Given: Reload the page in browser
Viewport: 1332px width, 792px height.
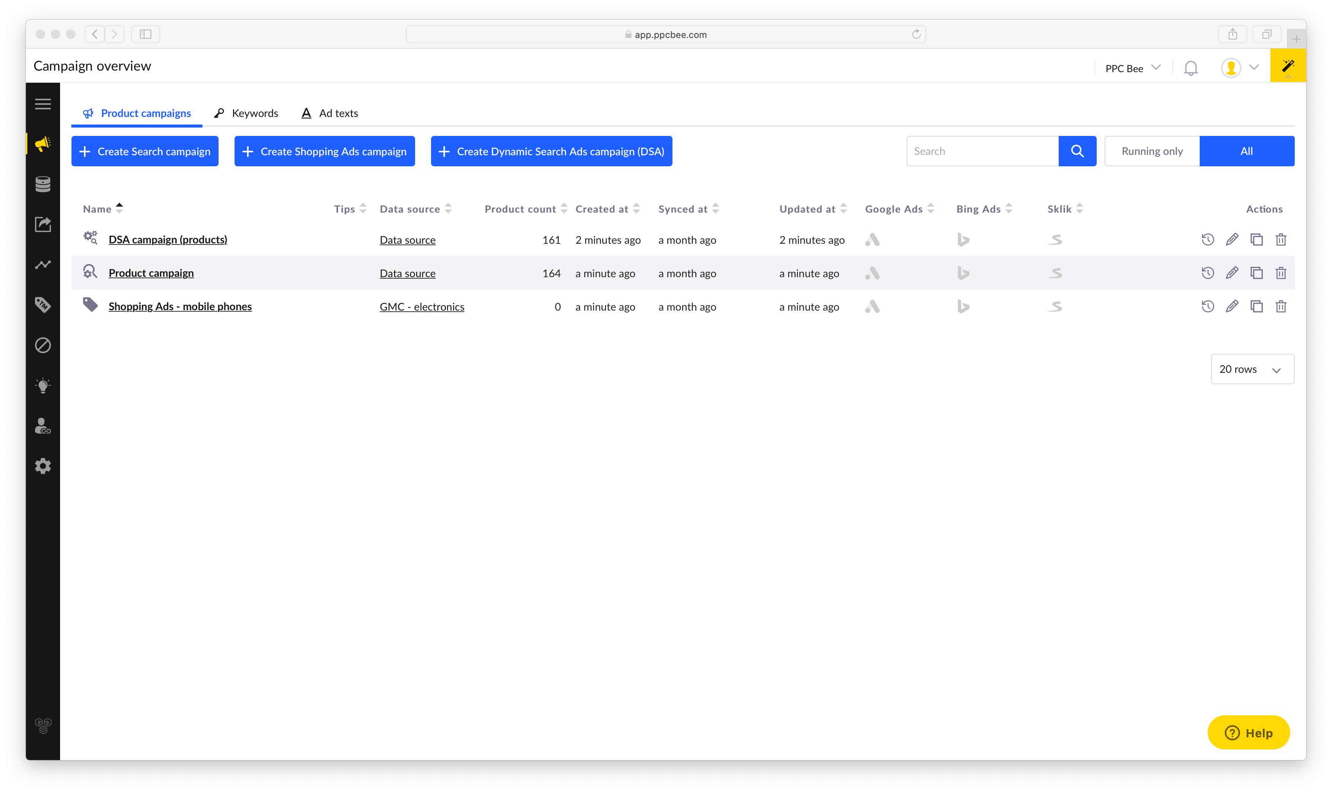Looking at the screenshot, I should 916,34.
